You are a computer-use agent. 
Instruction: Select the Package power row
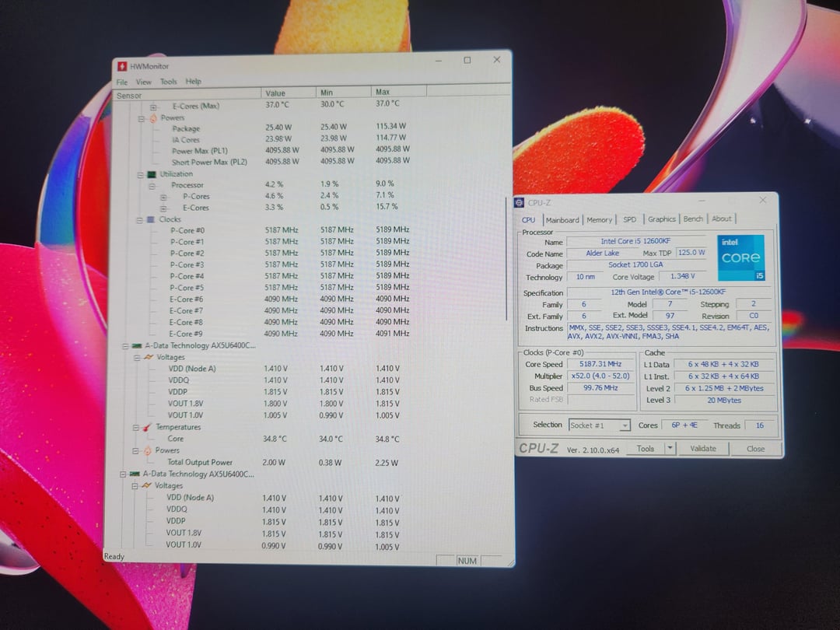[x=289, y=128]
